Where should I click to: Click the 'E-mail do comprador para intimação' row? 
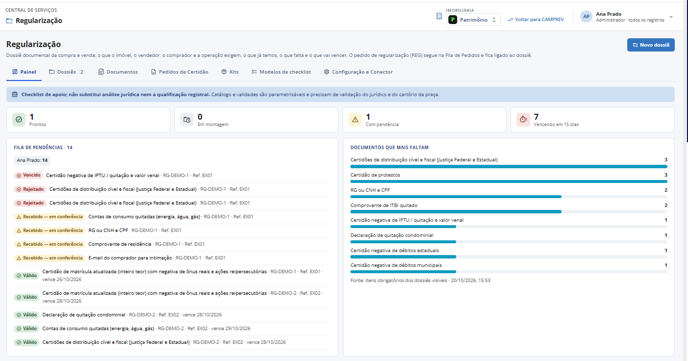click(x=172, y=258)
